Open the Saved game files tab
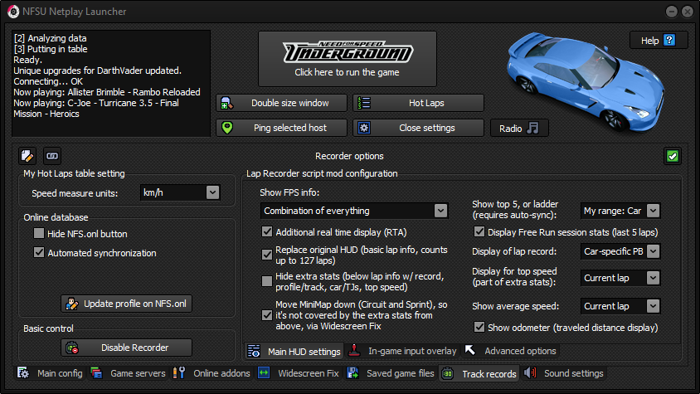 click(391, 373)
